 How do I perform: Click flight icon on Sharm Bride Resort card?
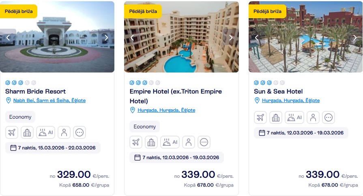tap(12, 132)
